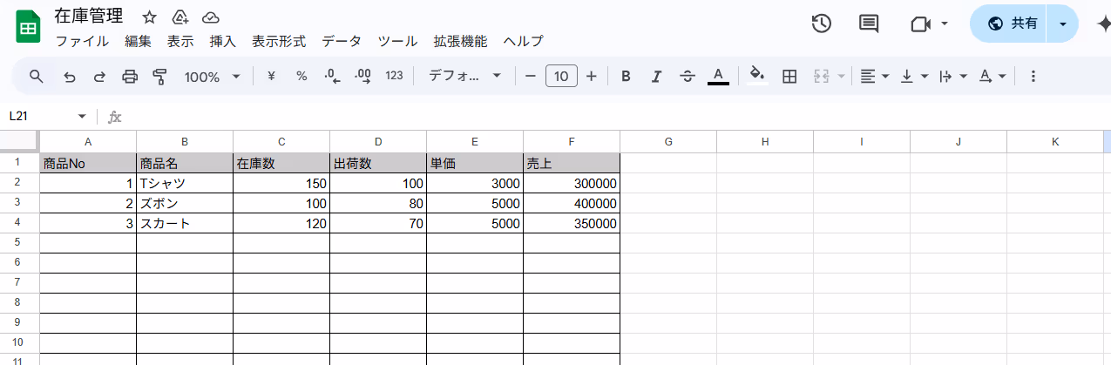
Task: Start a meeting with camera icon
Action: [920, 24]
